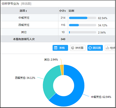Image resolution: width=116 pixels, height=108 pixels.
Task: Click the question title 你所学专业为
Action: coord(10,4)
